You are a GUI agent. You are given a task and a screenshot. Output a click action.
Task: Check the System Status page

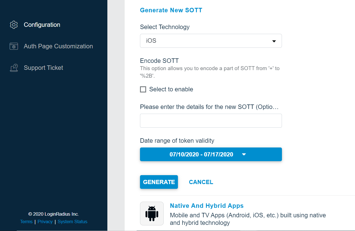(72, 222)
